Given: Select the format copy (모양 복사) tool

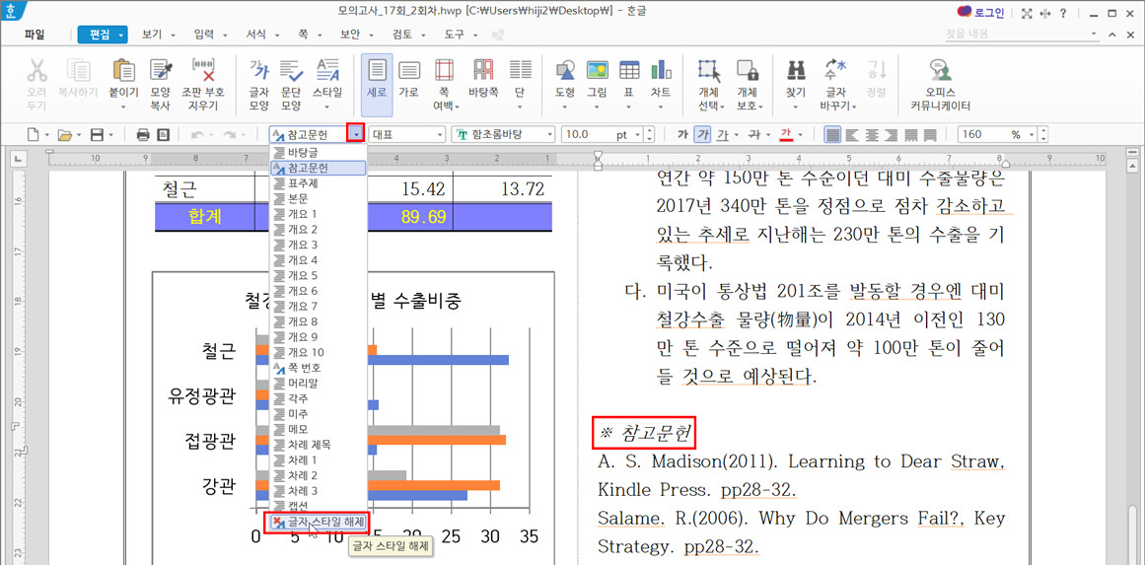Looking at the screenshot, I should [161, 85].
